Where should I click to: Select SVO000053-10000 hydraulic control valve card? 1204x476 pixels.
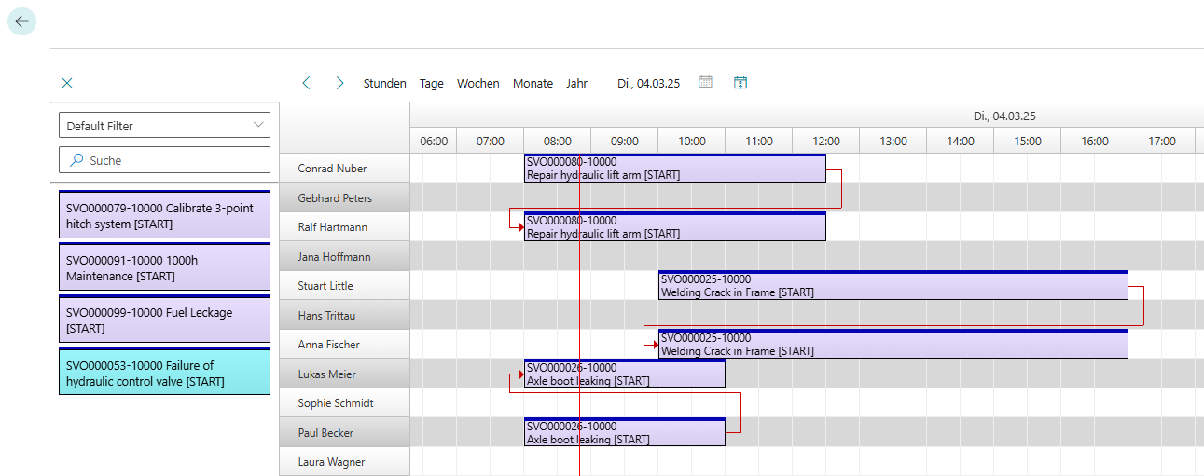[164, 371]
